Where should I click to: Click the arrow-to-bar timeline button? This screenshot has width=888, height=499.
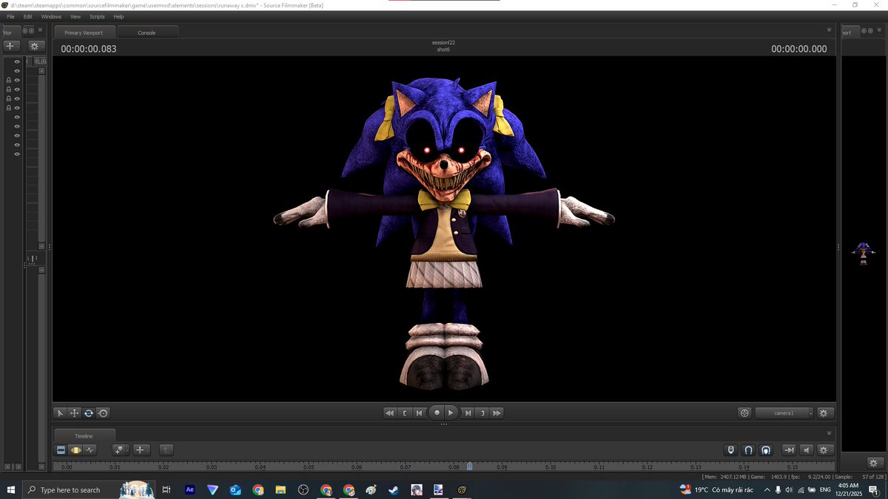click(789, 449)
